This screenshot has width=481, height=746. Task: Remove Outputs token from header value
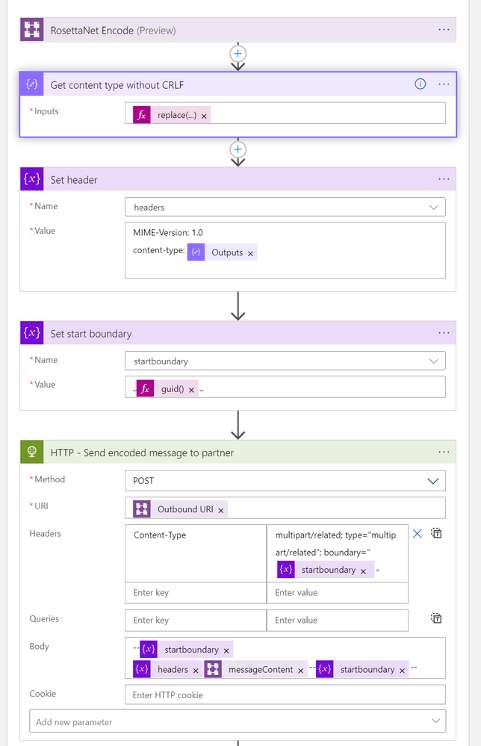pyautogui.click(x=250, y=253)
